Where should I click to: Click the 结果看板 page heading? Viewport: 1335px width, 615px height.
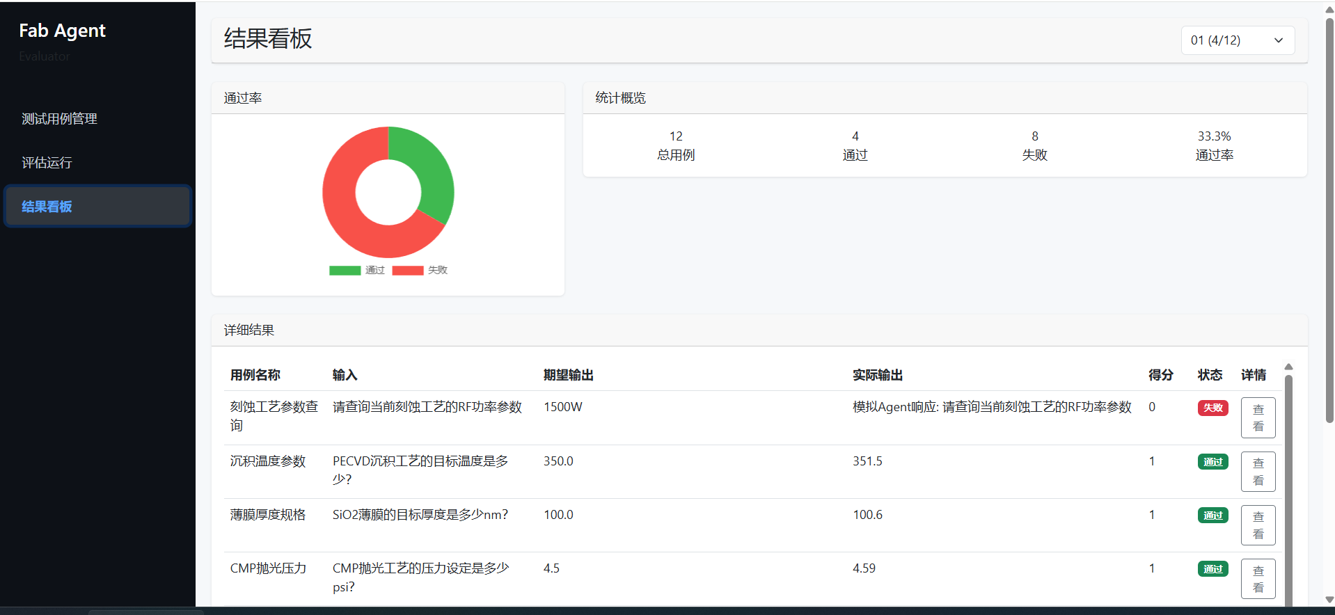coord(267,38)
